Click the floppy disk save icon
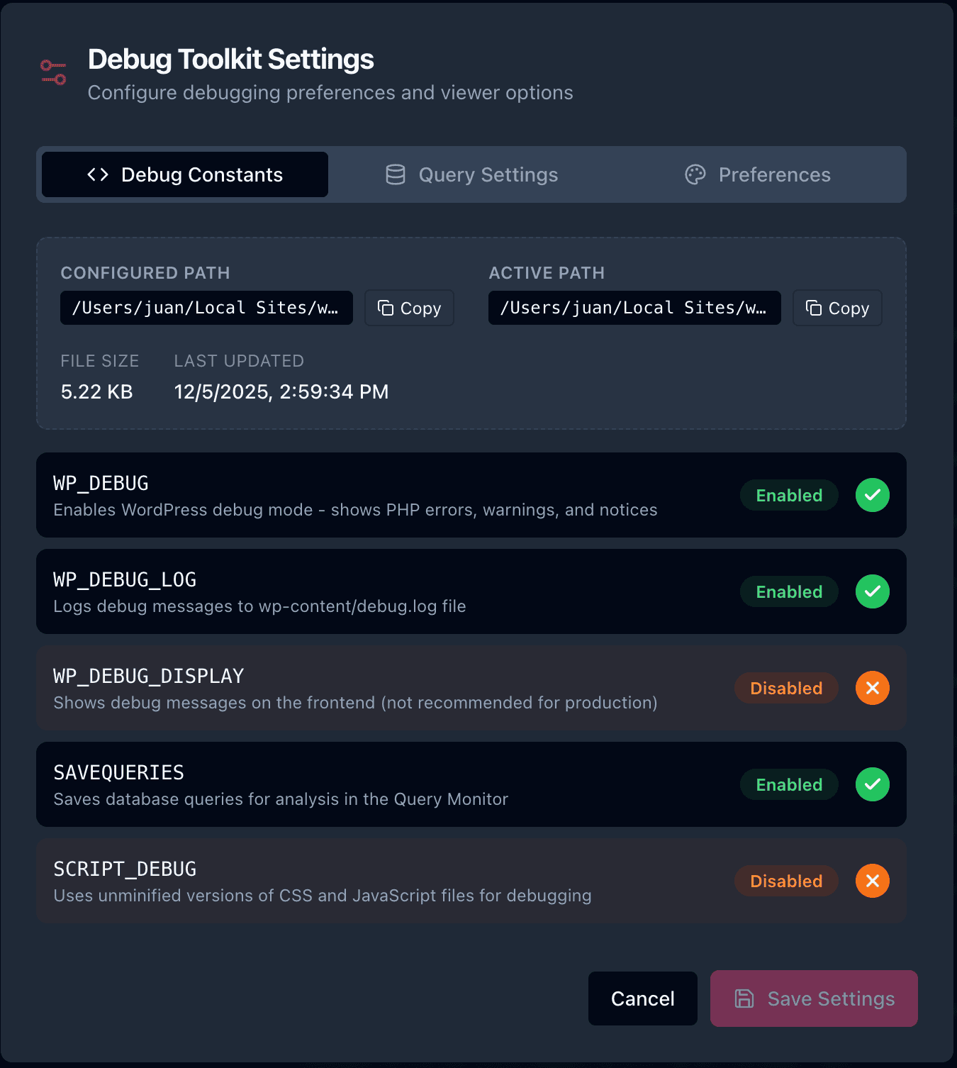 coord(744,999)
